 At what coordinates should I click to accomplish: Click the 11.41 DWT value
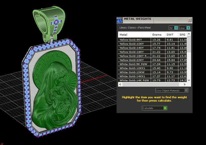point(171,48)
